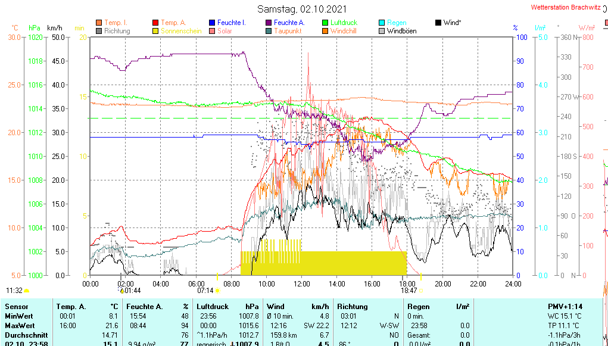Image resolution: width=608 pixels, height=346 pixels.
Task: Click the Samstag, 02.10.2021 chart title
Action: tap(304, 9)
